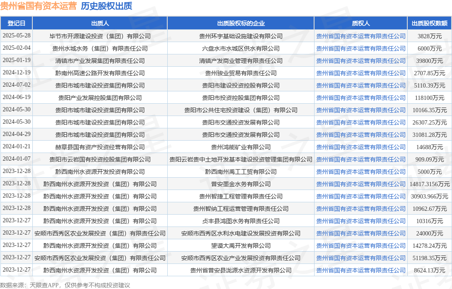Select the amount 31081.28万元
The image size is (452, 289).
[429, 135]
